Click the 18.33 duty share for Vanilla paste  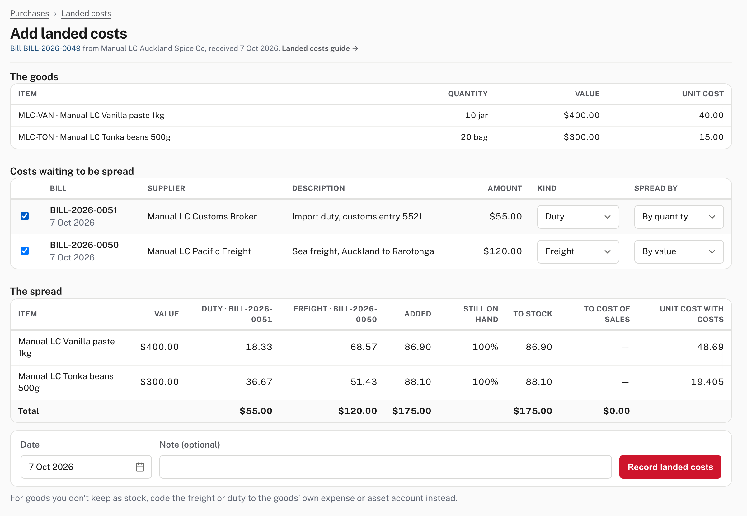[259, 347]
